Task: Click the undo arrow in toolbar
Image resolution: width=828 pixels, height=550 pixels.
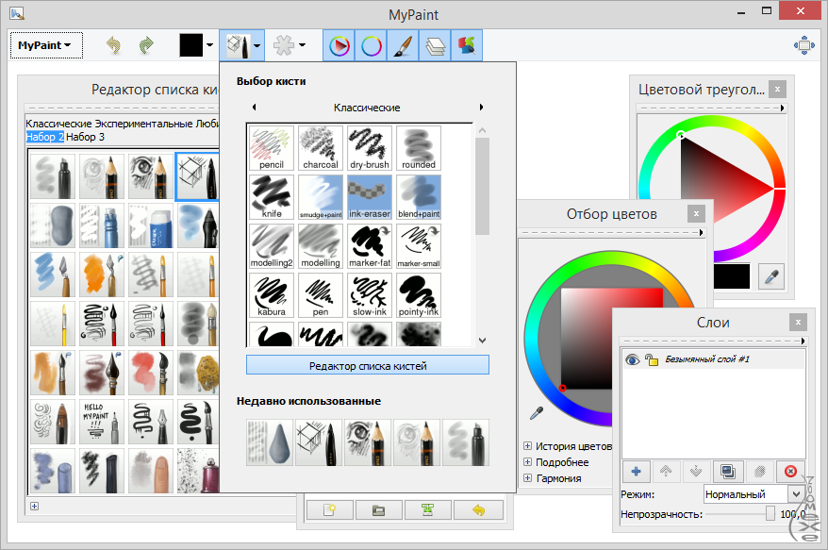Action: [113, 45]
